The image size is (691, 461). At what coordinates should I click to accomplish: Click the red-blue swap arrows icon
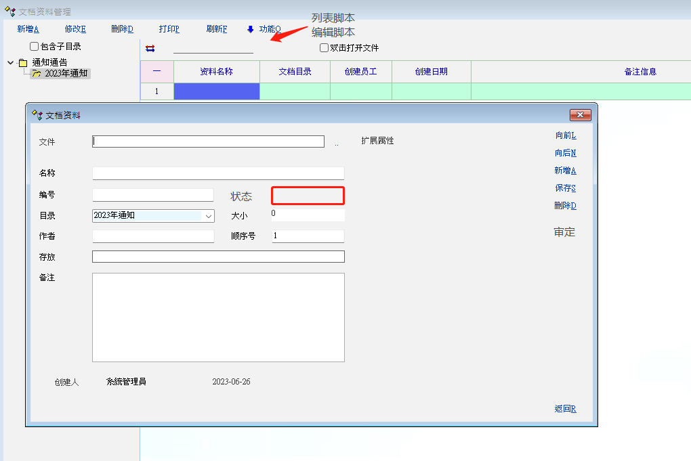pyautogui.click(x=150, y=48)
